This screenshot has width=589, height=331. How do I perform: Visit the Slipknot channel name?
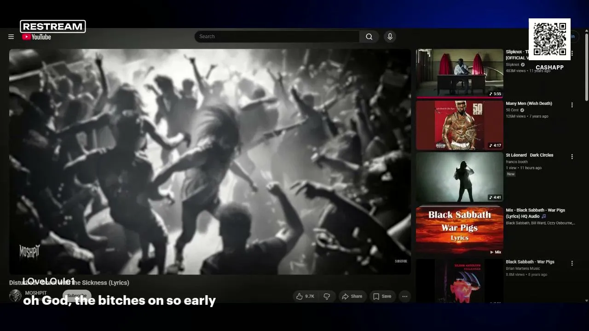[512, 65]
